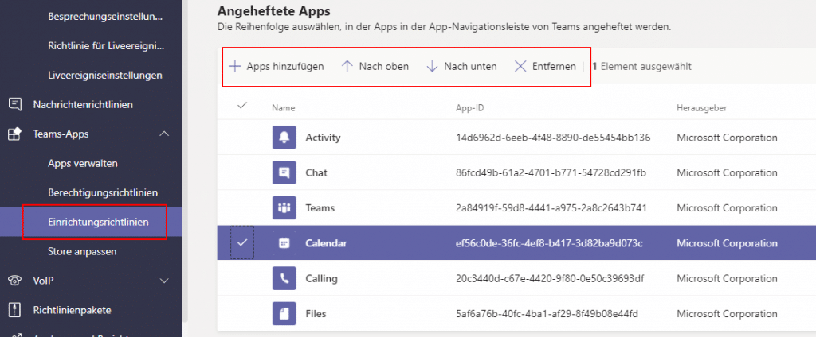Image resolution: width=816 pixels, height=337 pixels.
Task: Click App-ID ef56c0de-36fc-4ef8-b417-3d82ba9d073c
Action: pyautogui.click(x=550, y=243)
